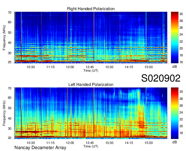
Task: Click the 22 dB value on bottom color bar
Action: coord(181,119)
